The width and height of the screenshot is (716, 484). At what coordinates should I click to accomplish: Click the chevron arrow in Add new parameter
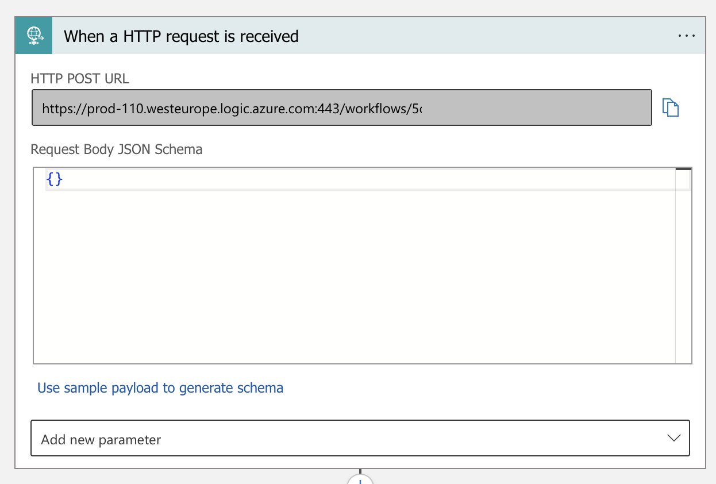tap(673, 438)
